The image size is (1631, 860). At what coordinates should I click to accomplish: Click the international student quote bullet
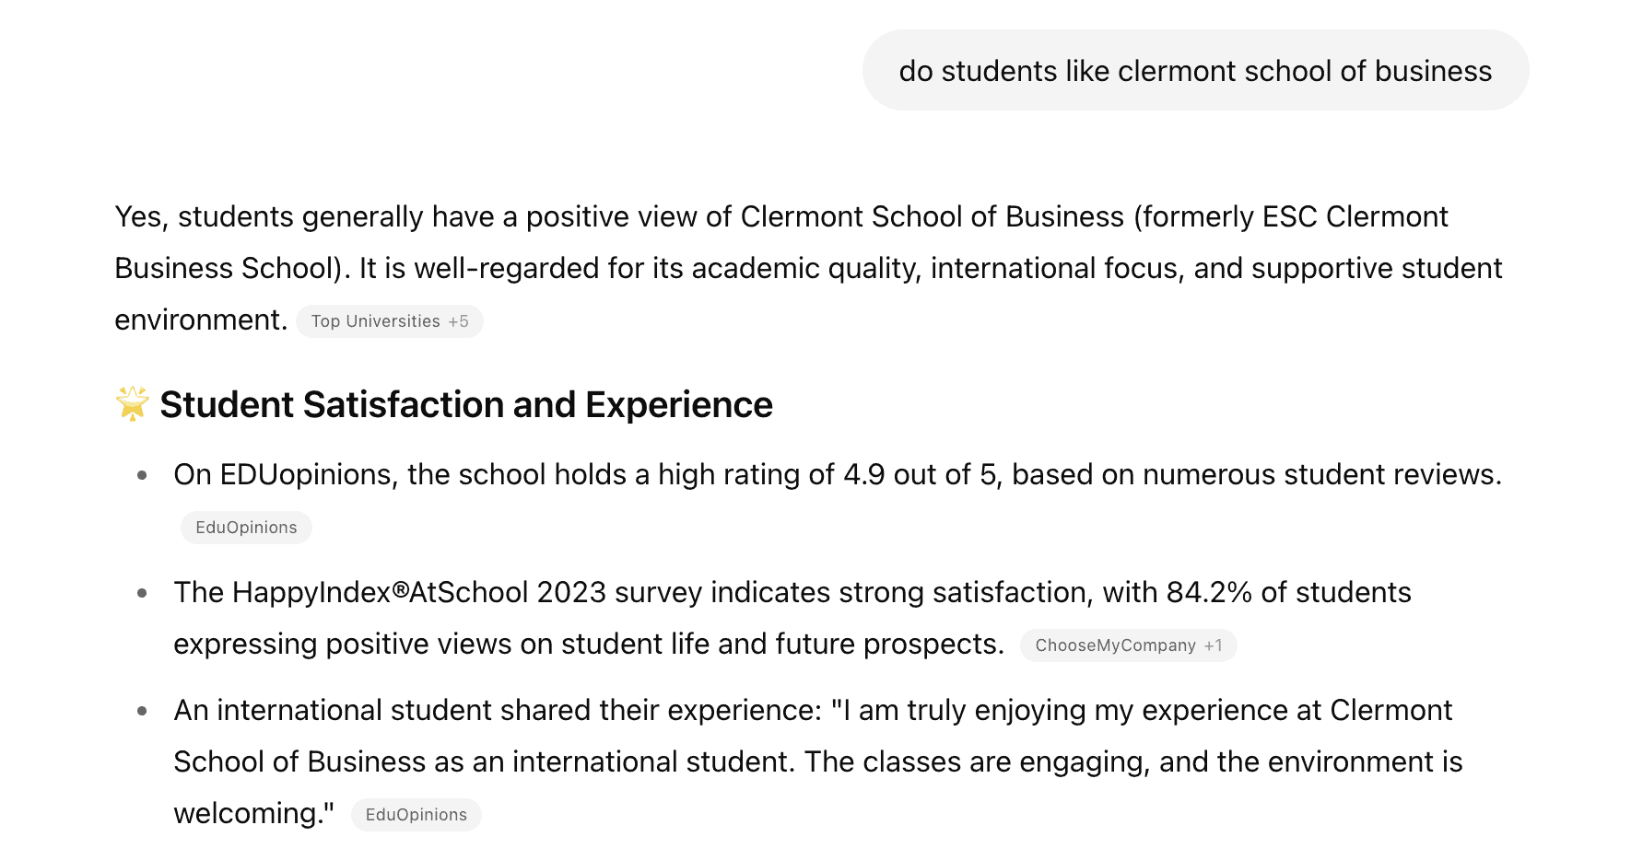[x=811, y=761]
